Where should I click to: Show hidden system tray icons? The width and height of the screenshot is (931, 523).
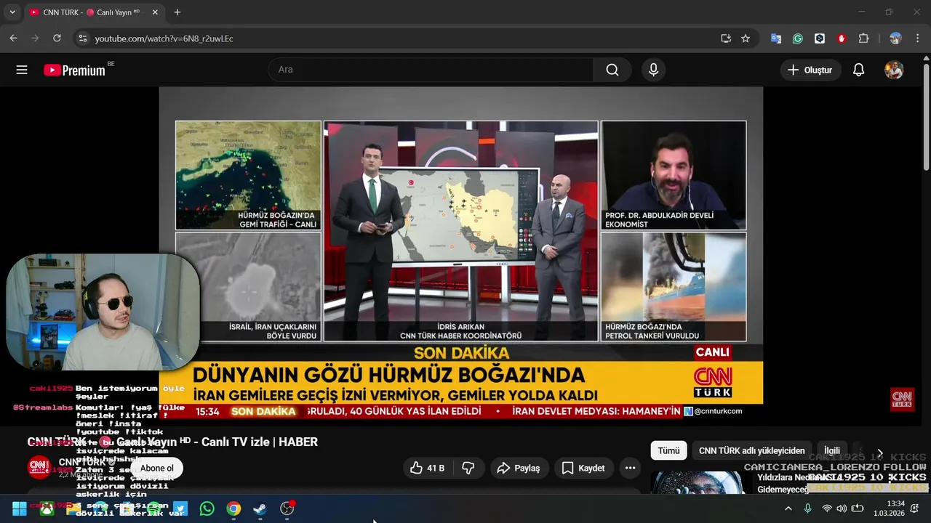(x=788, y=508)
